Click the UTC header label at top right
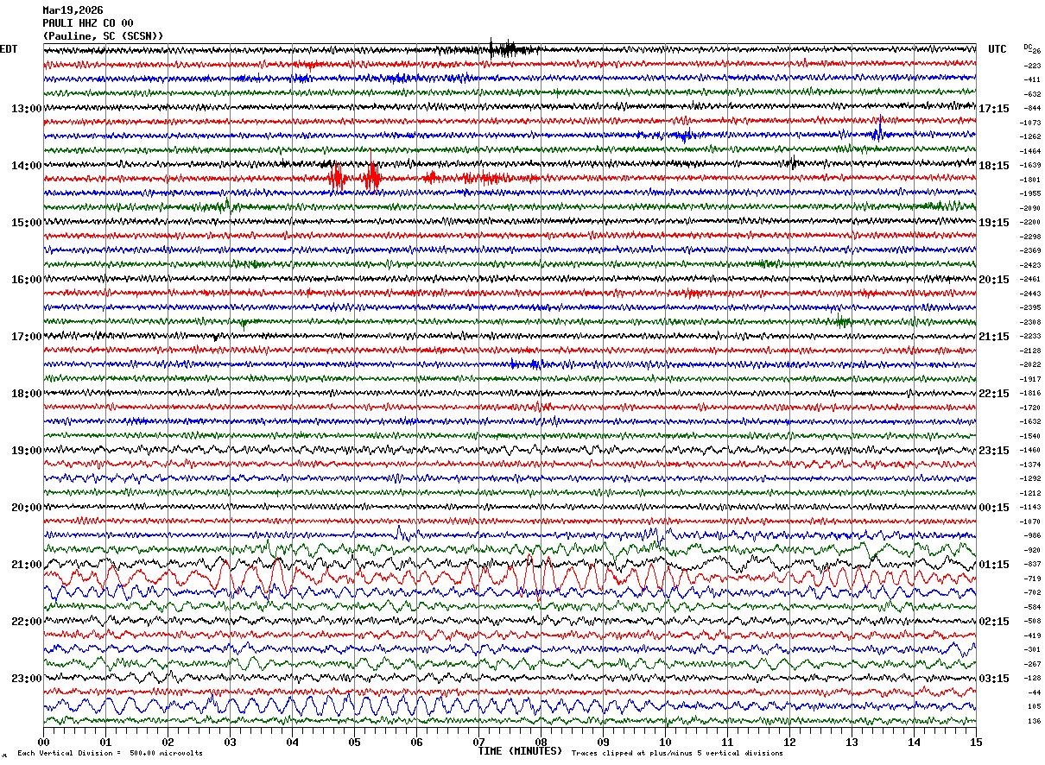This screenshot has height=765, width=1045. click(997, 49)
